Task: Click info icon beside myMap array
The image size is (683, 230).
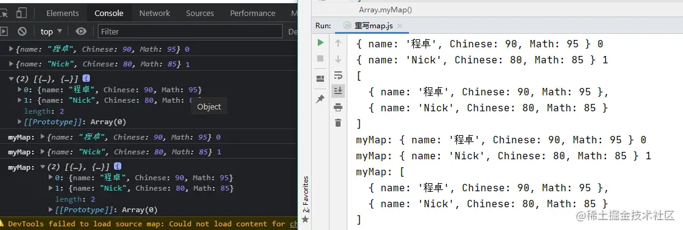Action: 118,166
